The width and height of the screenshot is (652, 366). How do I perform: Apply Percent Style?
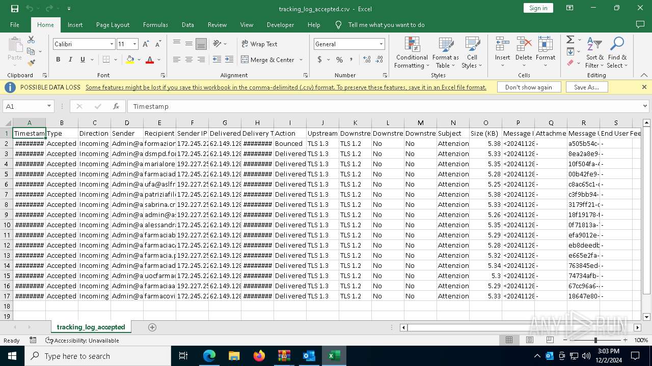339,59
